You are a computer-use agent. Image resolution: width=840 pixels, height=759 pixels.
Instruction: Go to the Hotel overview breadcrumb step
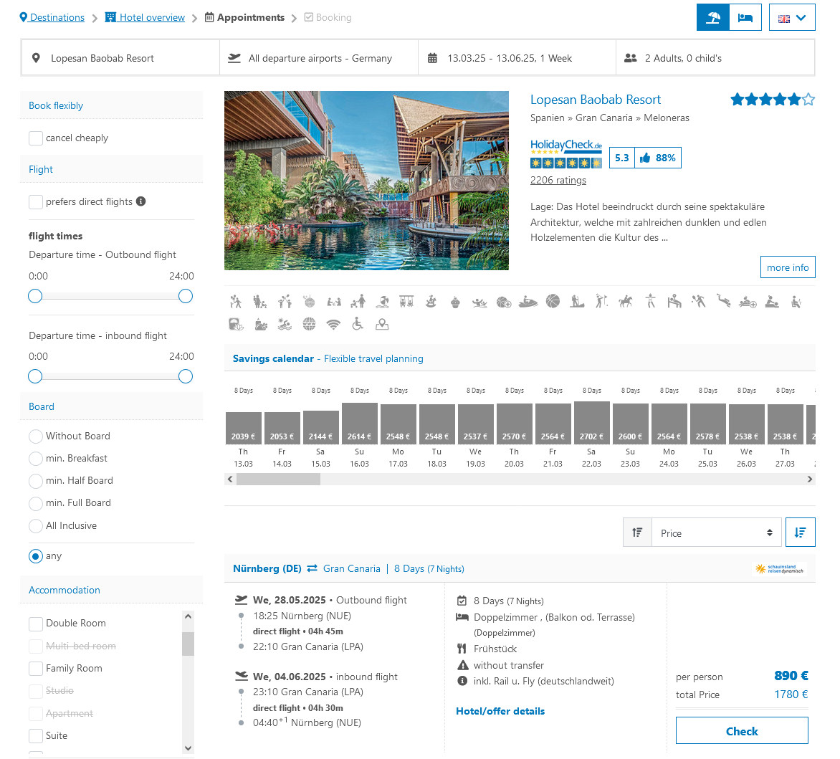[x=145, y=17]
